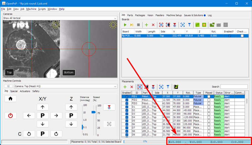Click X:0.000 coordinate readout in status bar

[175, 142]
